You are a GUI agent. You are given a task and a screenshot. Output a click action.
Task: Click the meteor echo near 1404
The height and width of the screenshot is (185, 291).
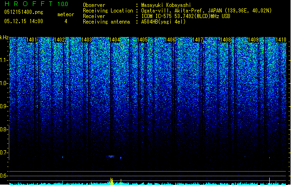[111, 157]
